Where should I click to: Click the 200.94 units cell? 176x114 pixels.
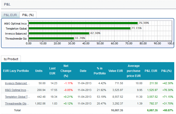coord(41,90)
